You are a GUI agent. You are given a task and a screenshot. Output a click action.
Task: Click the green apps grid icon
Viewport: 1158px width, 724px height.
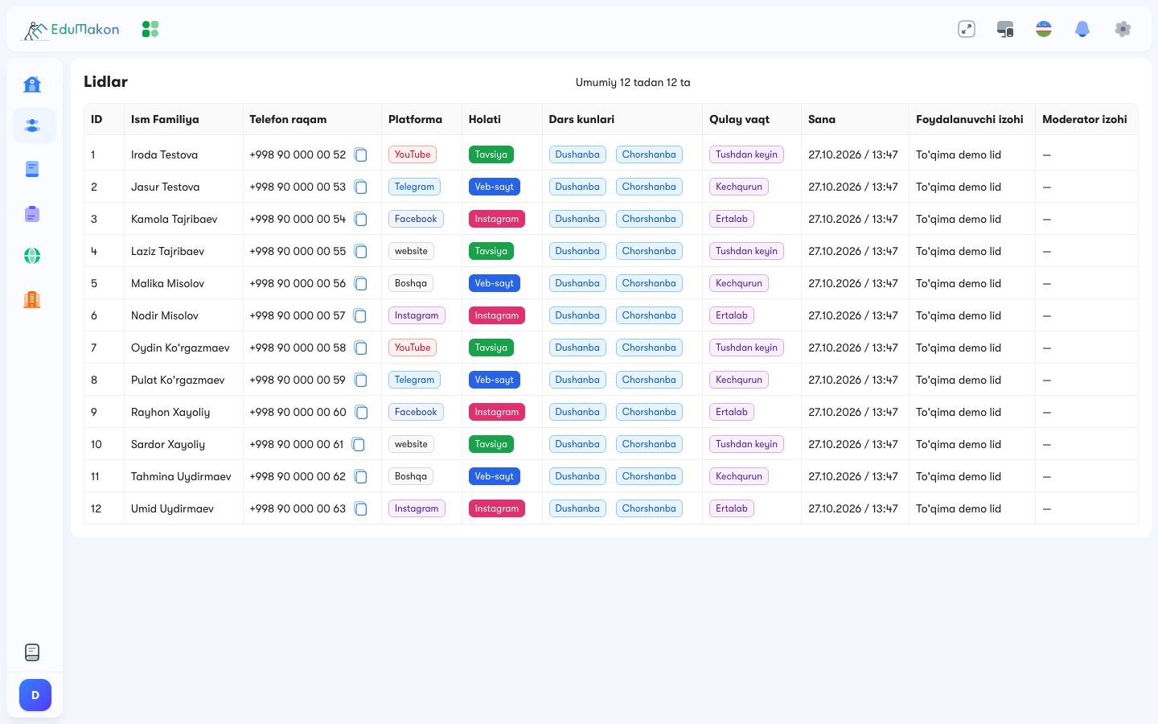click(x=150, y=29)
